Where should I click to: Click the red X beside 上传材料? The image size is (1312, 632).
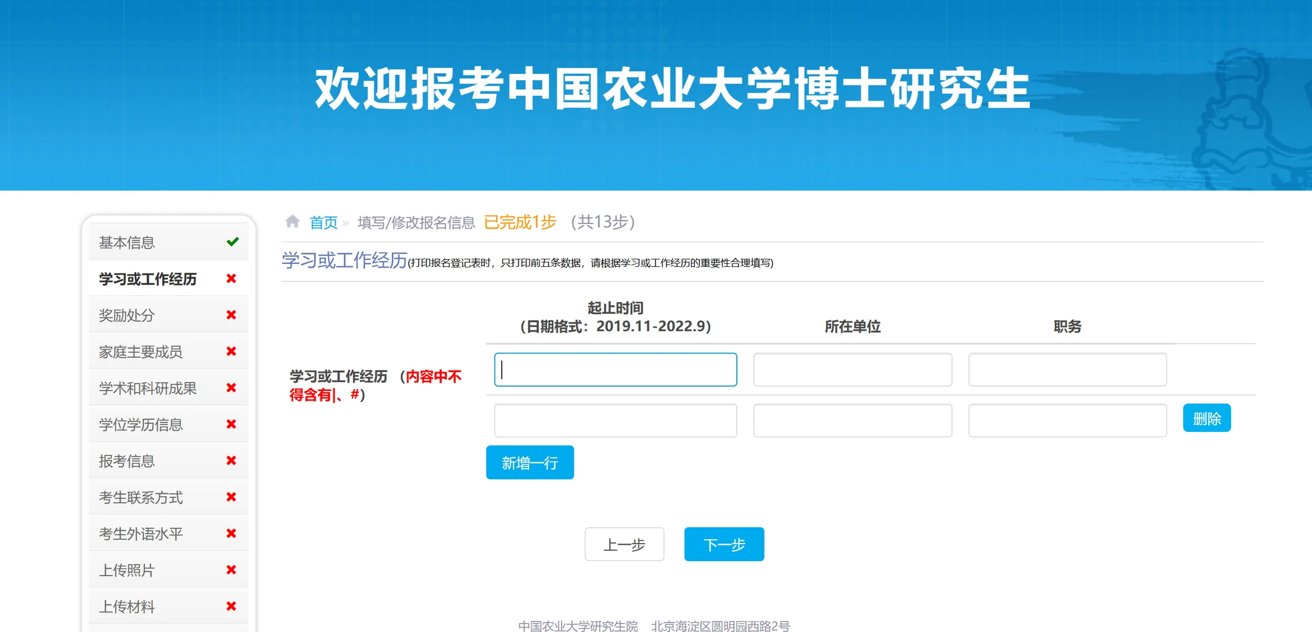click(231, 606)
